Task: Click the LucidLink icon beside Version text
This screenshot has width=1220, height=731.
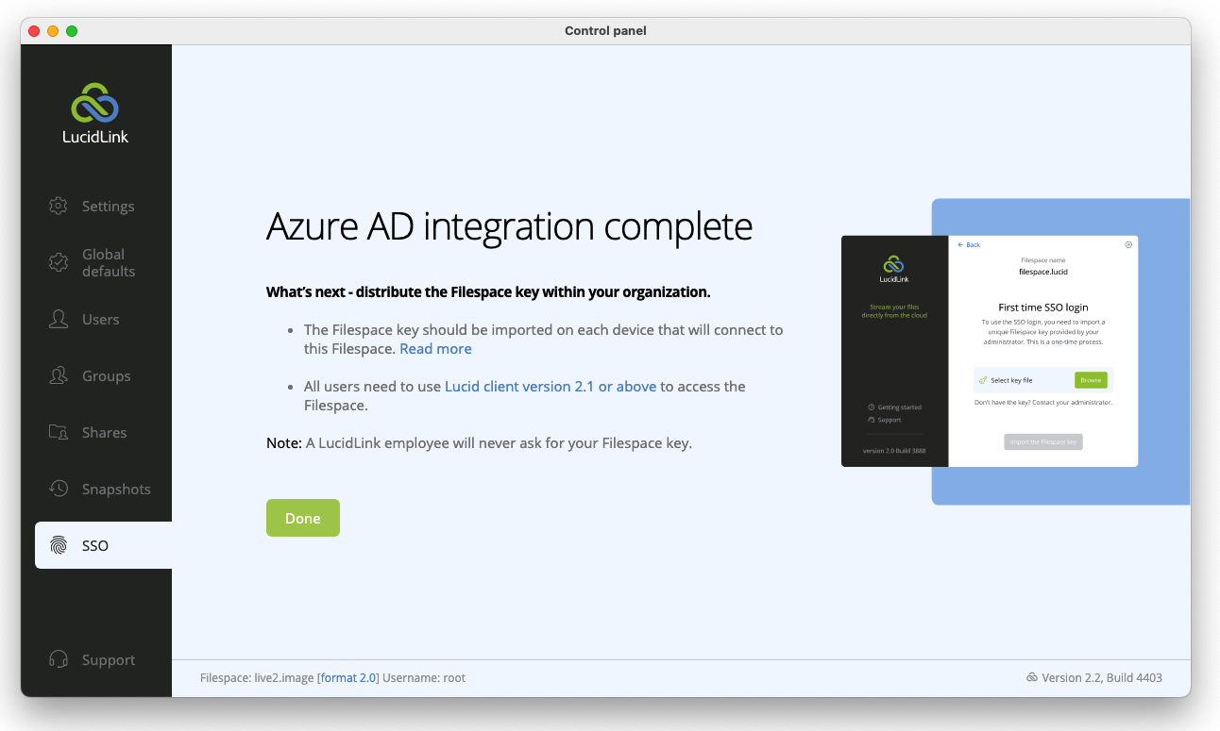Action: coord(1032,677)
